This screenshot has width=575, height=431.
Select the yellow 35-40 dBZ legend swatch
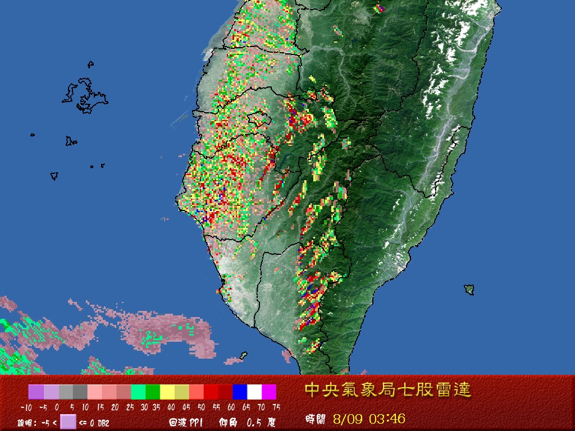click(x=167, y=392)
